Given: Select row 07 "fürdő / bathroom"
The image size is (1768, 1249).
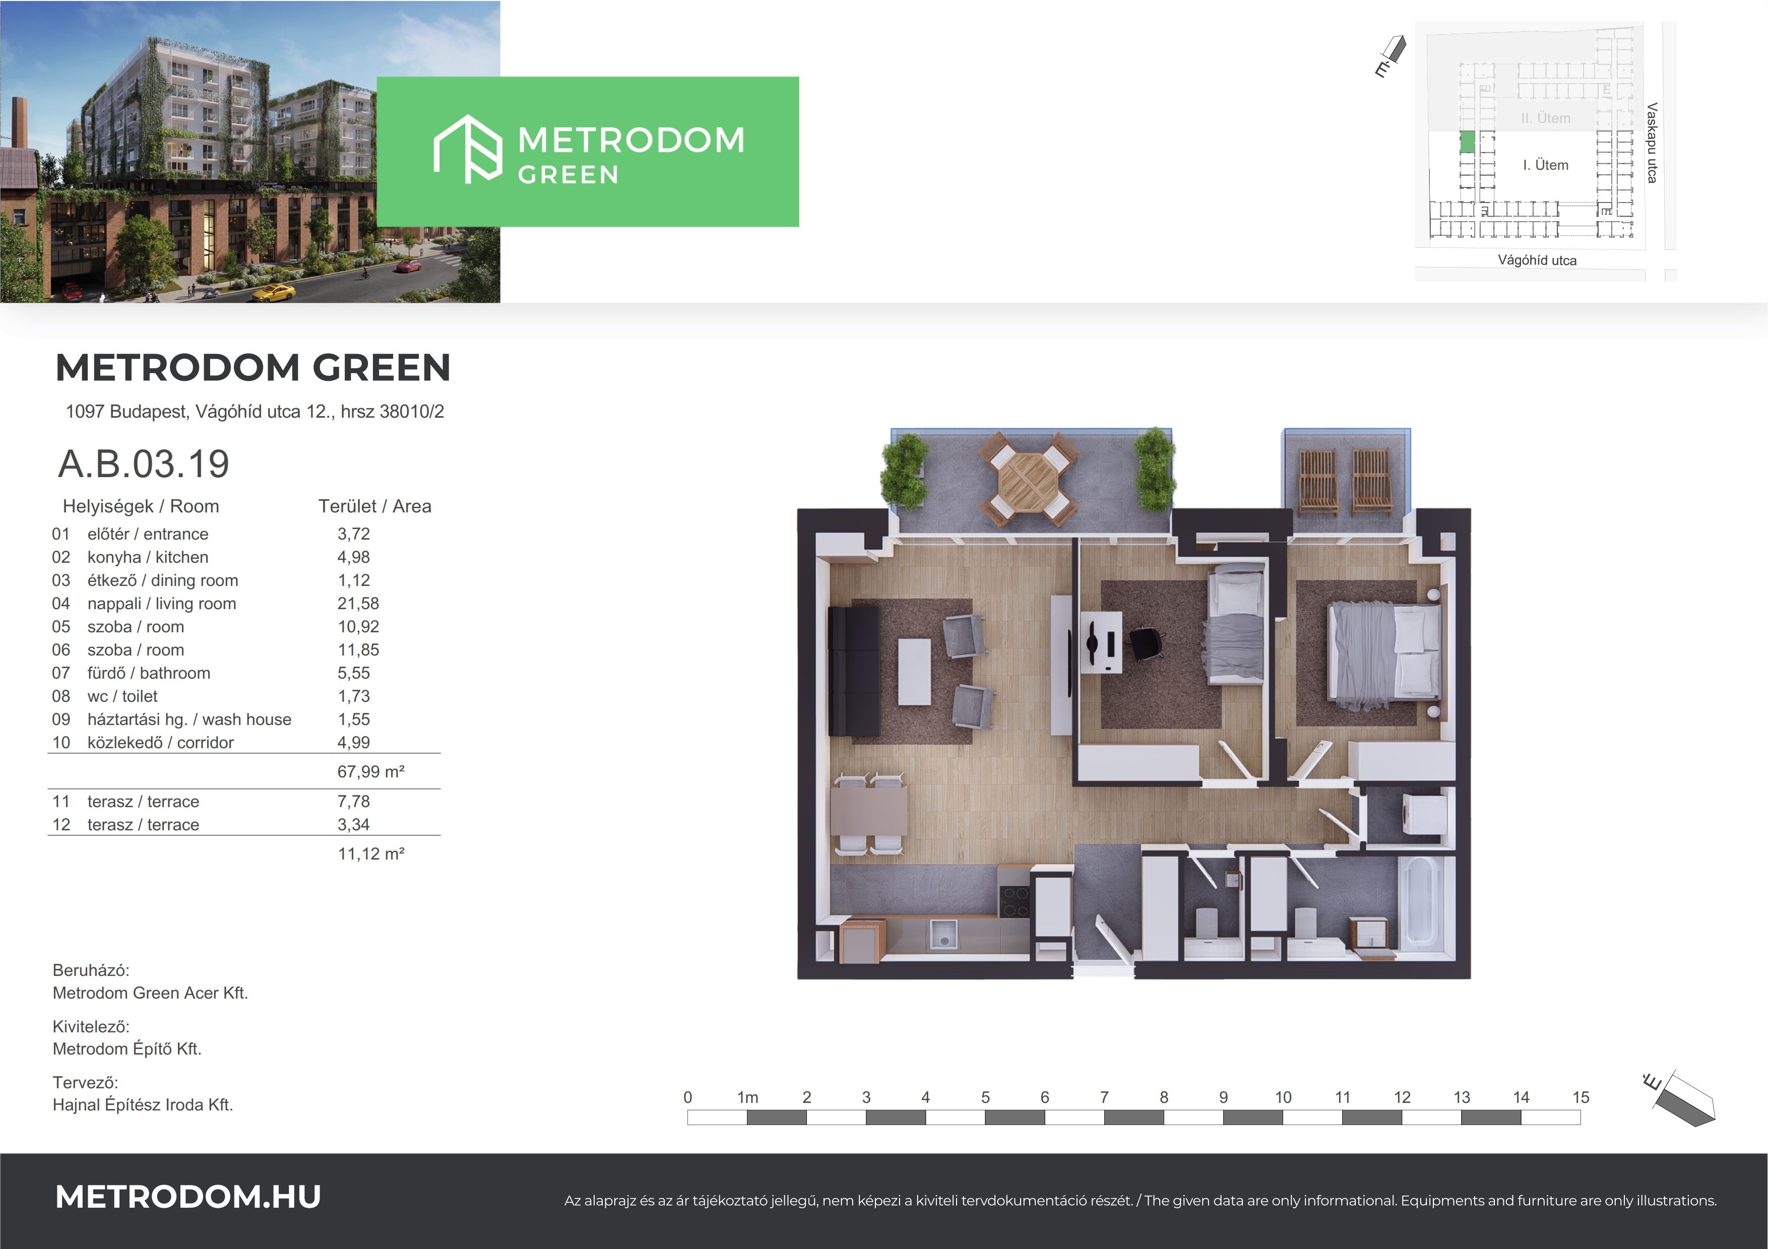Looking at the screenshot, I should [x=244, y=673].
